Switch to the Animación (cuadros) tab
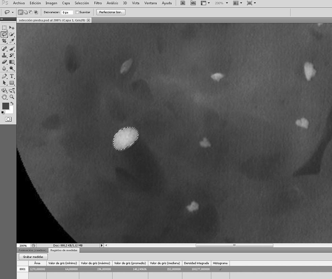Screen dimensions: 332x279 (x=32, y=250)
